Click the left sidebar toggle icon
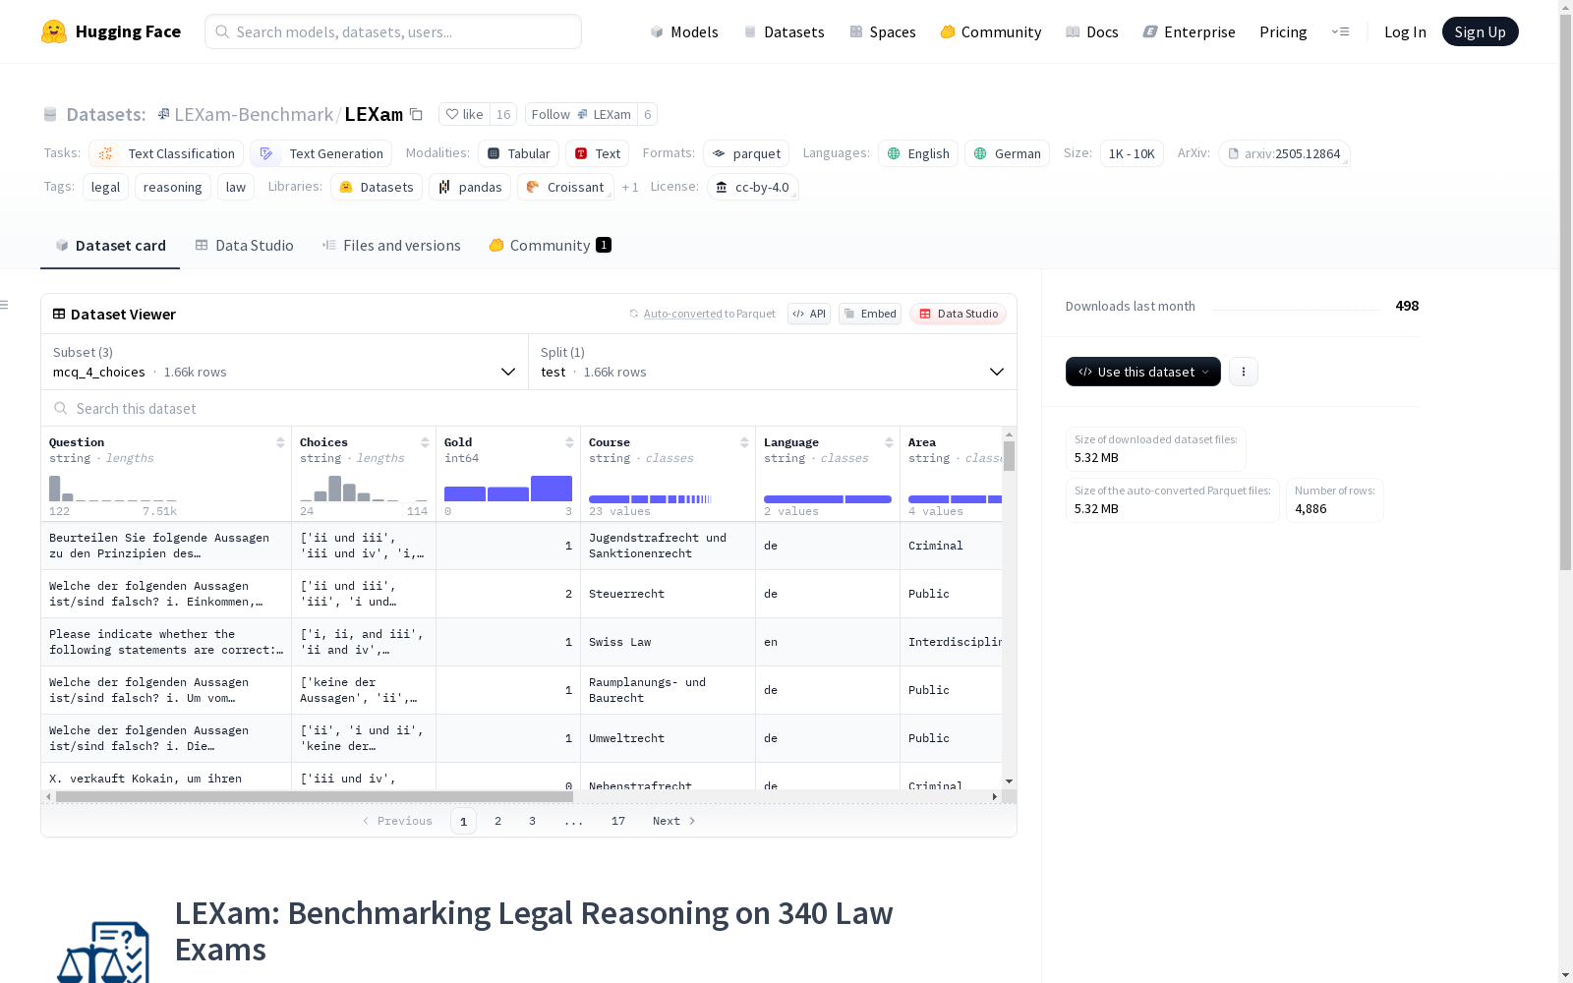This screenshot has height=983, width=1573. (4, 305)
